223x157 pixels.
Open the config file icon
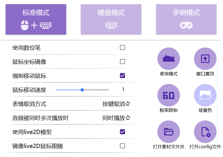click(x=205, y=132)
